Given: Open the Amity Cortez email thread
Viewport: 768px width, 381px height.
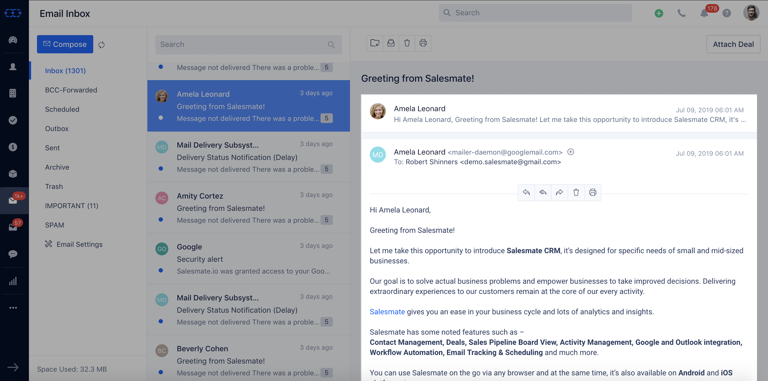Looking at the screenshot, I should coord(248,208).
